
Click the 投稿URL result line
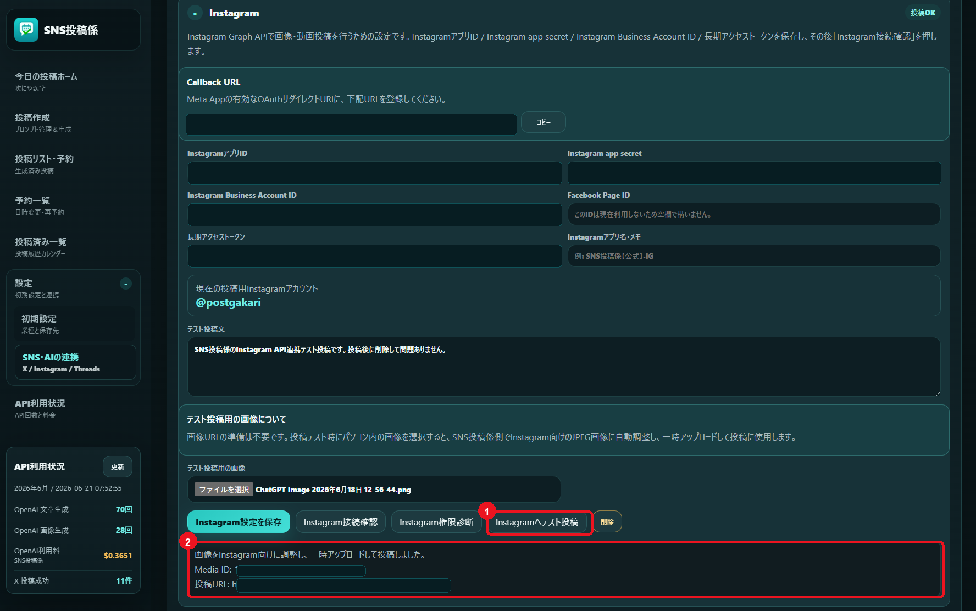323,585
